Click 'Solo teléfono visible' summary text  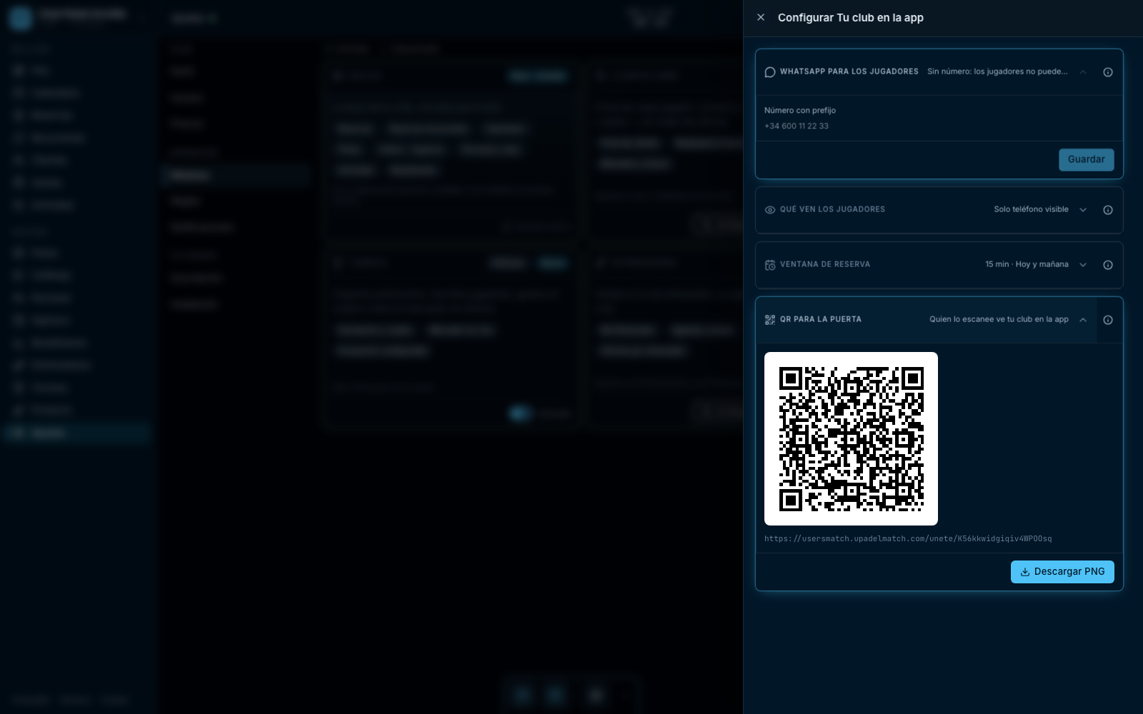point(1031,209)
